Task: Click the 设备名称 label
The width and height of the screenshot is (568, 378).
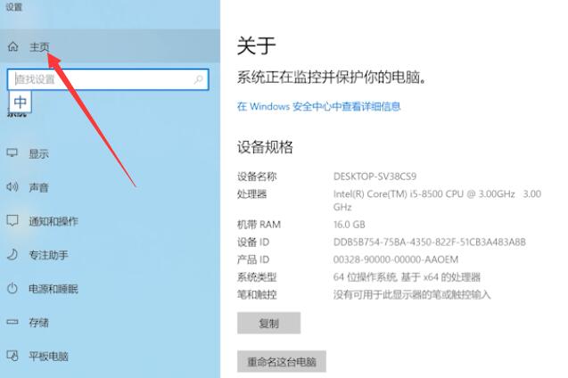Action: (257, 177)
